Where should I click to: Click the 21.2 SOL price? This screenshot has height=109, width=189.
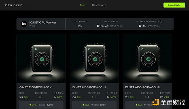pos(130,97)
